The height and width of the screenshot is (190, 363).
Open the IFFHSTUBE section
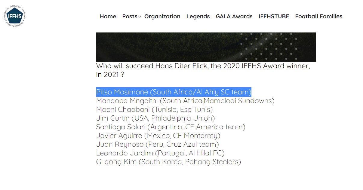[x=274, y=17]
